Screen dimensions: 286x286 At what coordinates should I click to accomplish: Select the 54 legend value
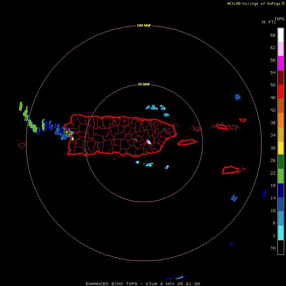[273, 72]
